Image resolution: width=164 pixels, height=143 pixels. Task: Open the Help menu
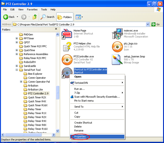pyautogui.click(x=53, y=10)
